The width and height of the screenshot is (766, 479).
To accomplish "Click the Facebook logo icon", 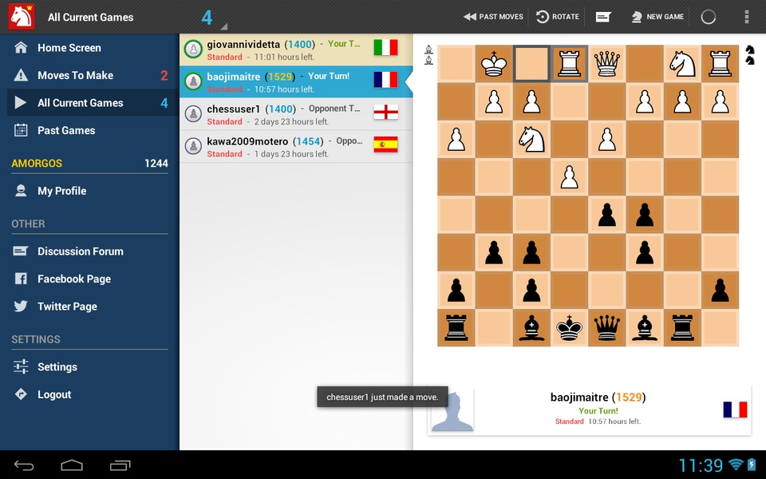I will [21, 279].
